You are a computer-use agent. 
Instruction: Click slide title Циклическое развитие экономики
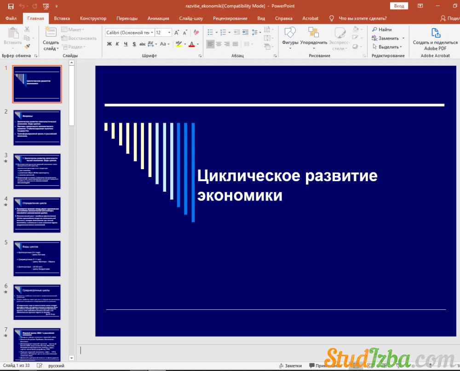click(x=287, y=185)
